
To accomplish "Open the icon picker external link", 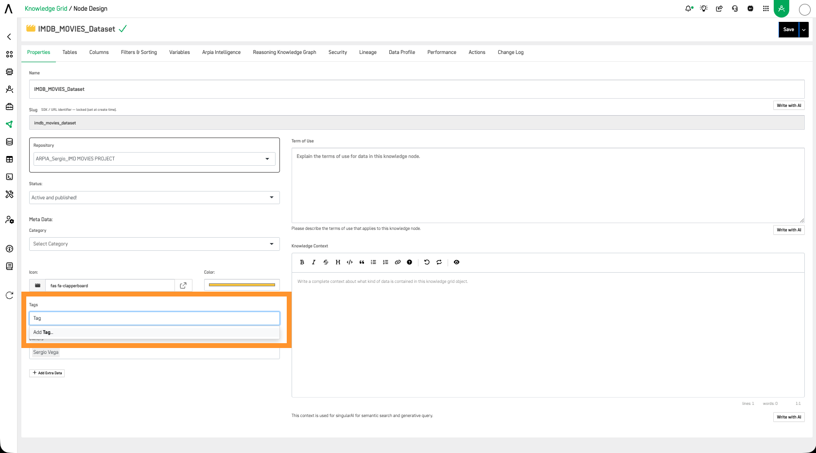I will 183,286.
